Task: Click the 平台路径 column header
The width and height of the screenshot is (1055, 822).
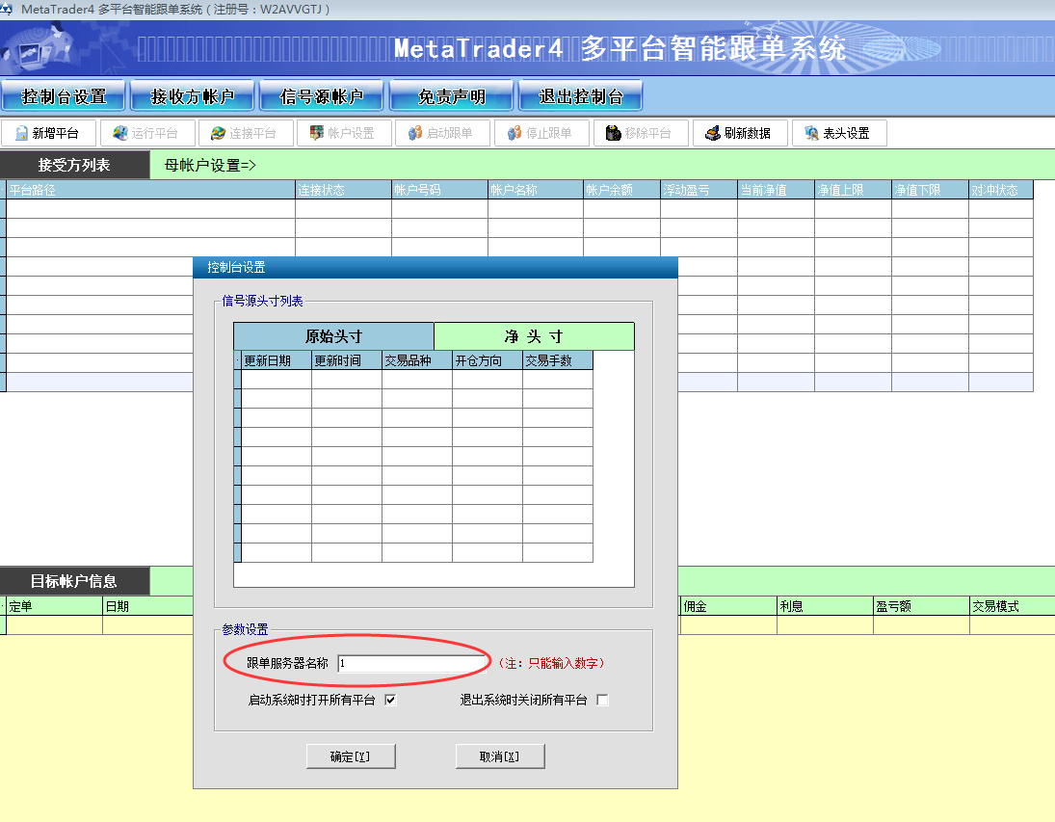Action: coord(150,190)
